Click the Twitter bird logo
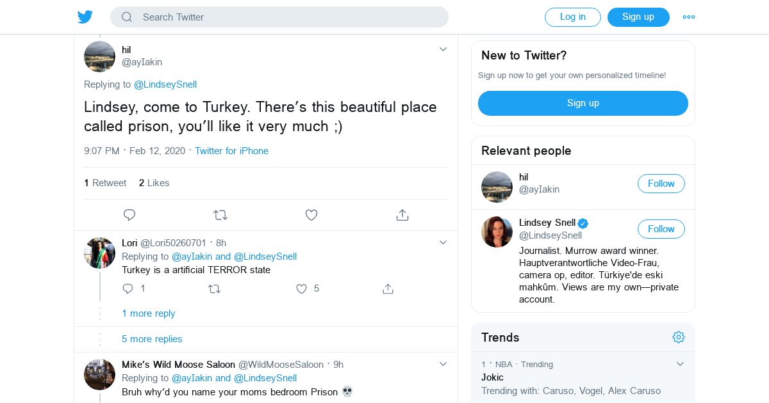This screenshot has width=769, height=403. (85, 17)
